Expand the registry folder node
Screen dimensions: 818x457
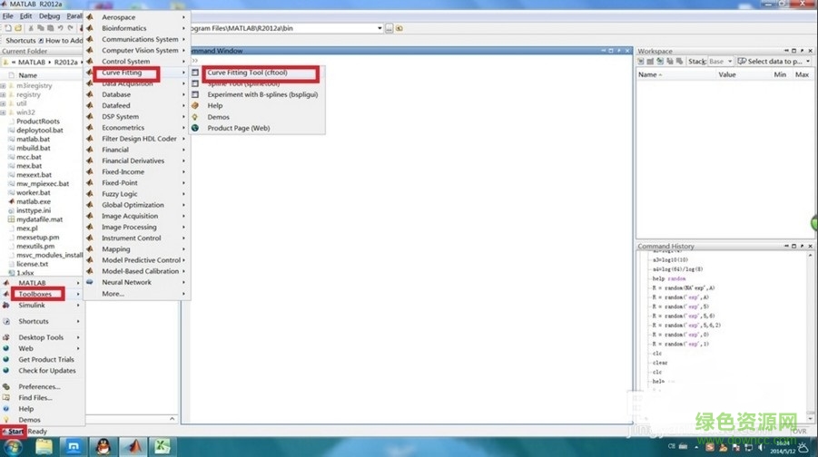(x=3, y=94)
